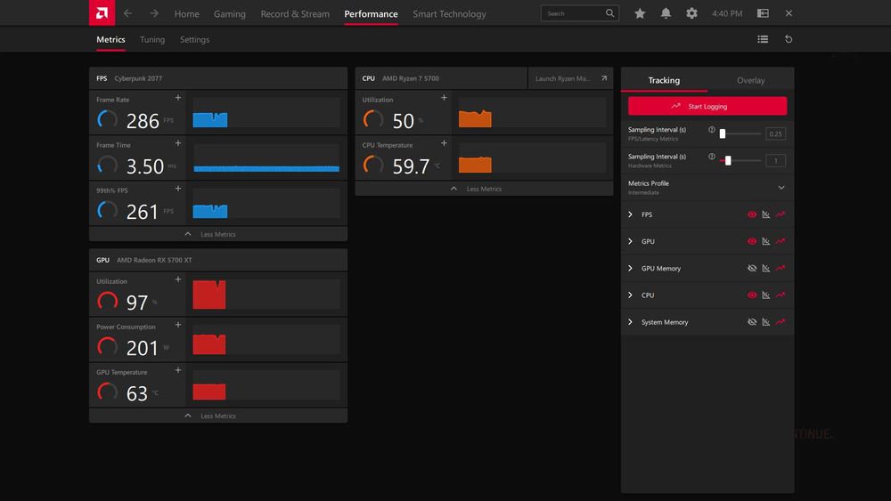891x501 pixels.
Task: Show System Memory tracking eye icon
Action: coord(752,322)
